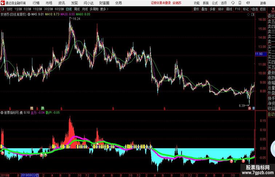Open the 版面 menu
The image size is (275, 177).
[206, 3]
